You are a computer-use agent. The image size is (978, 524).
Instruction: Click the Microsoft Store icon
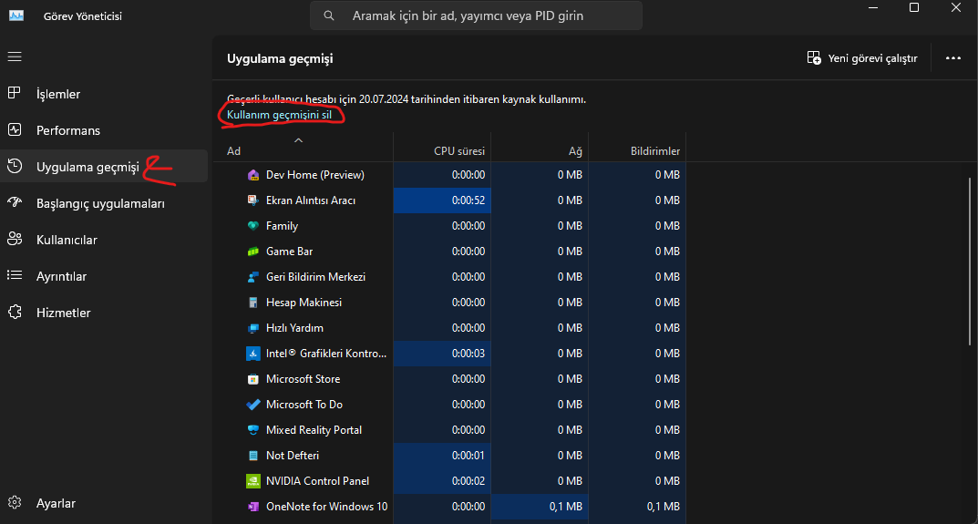tap(252, 379)
